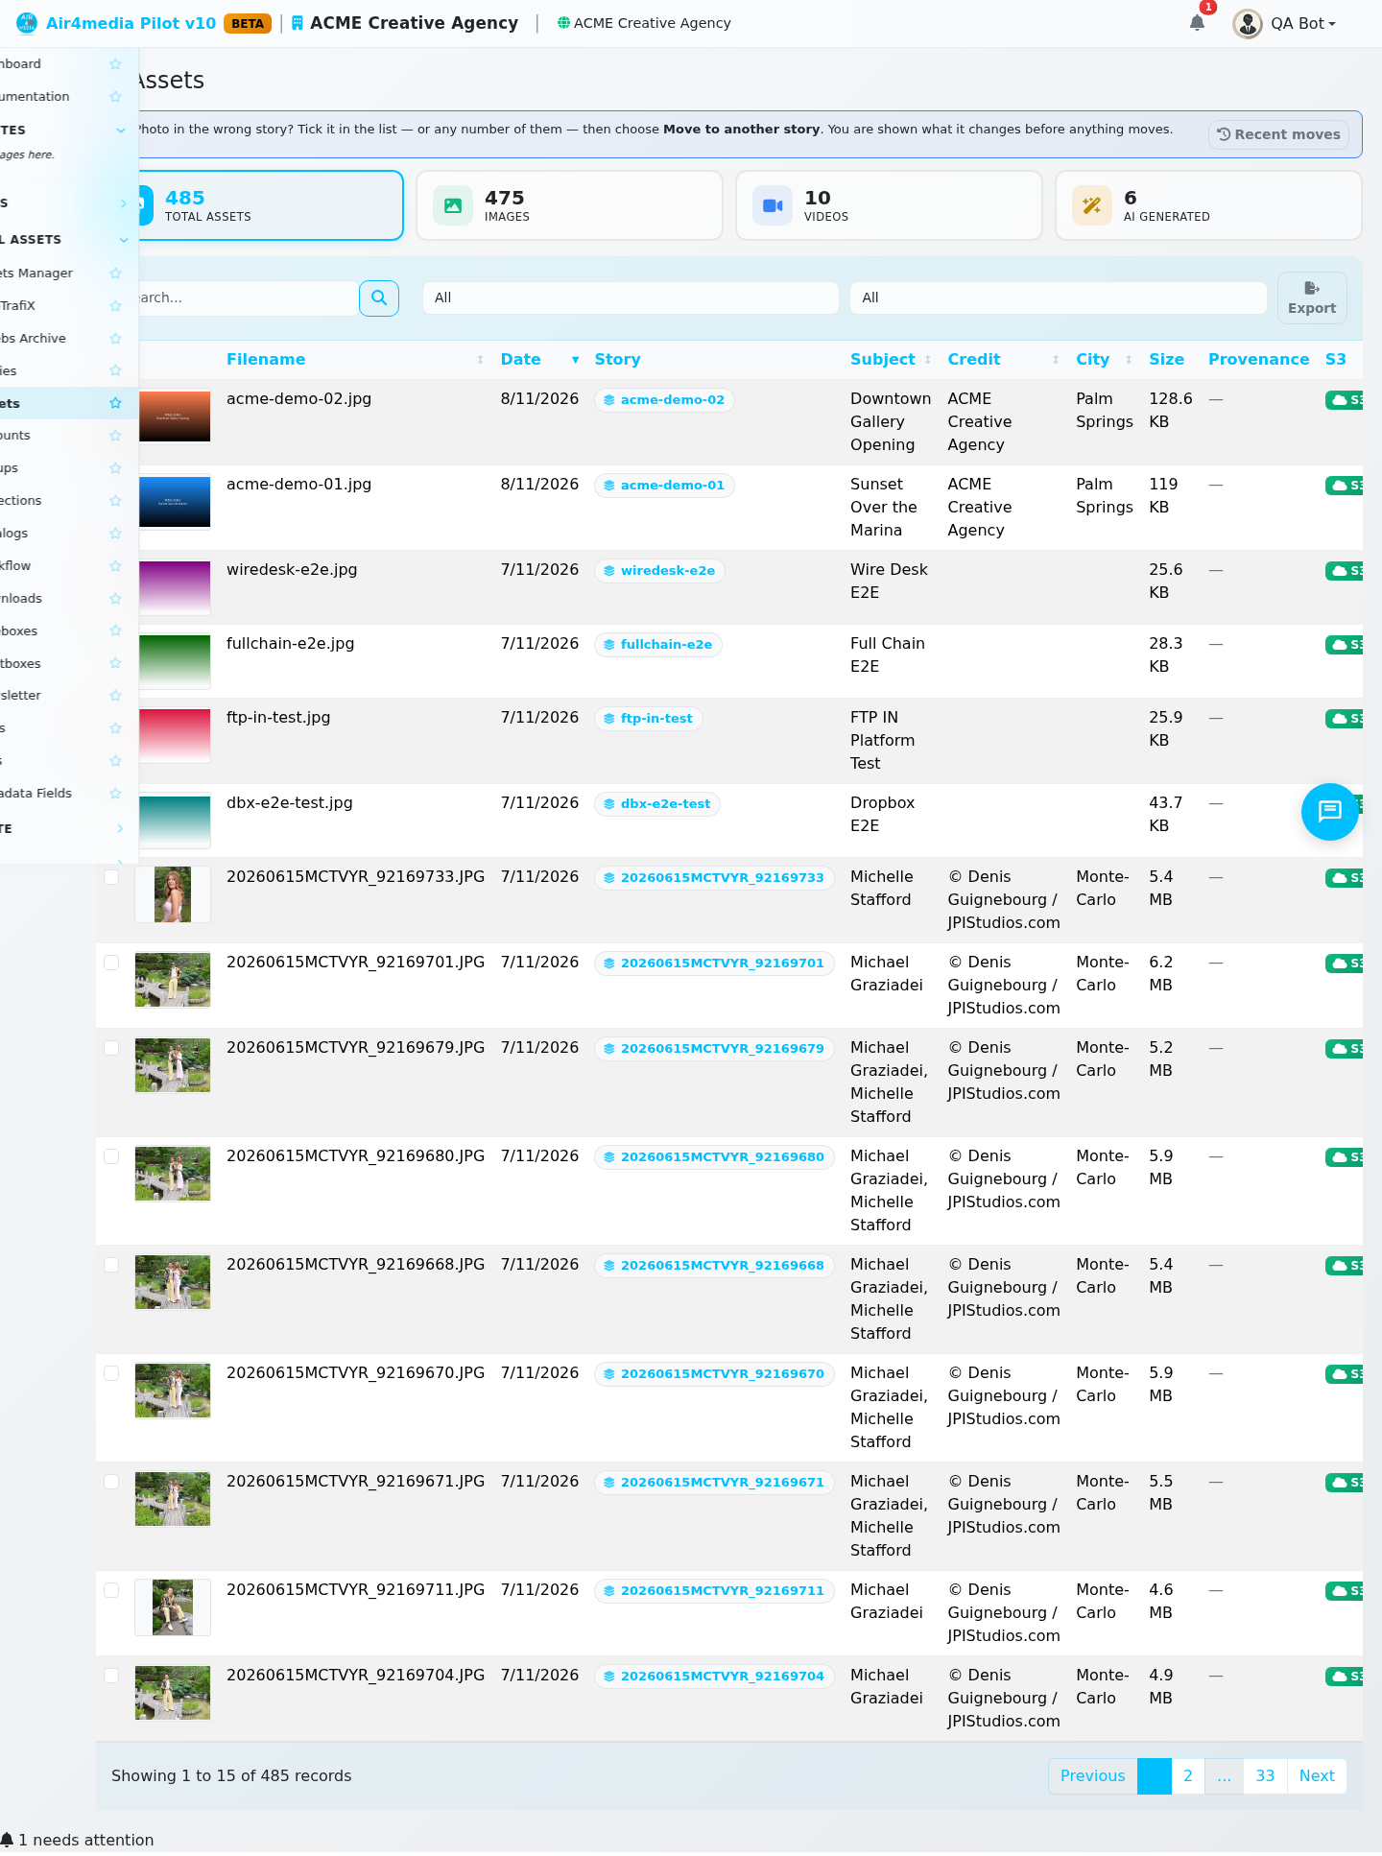Open the QA Bot user menu

[1285, 23]
